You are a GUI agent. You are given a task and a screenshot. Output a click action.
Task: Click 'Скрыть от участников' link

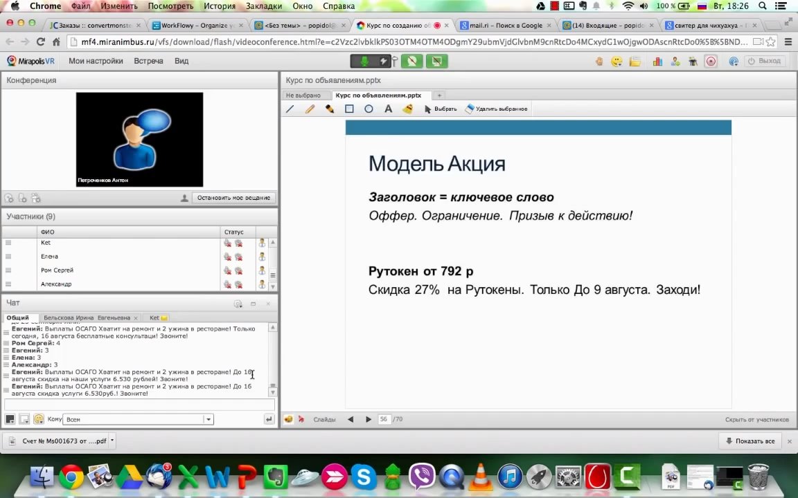[756, 420]
